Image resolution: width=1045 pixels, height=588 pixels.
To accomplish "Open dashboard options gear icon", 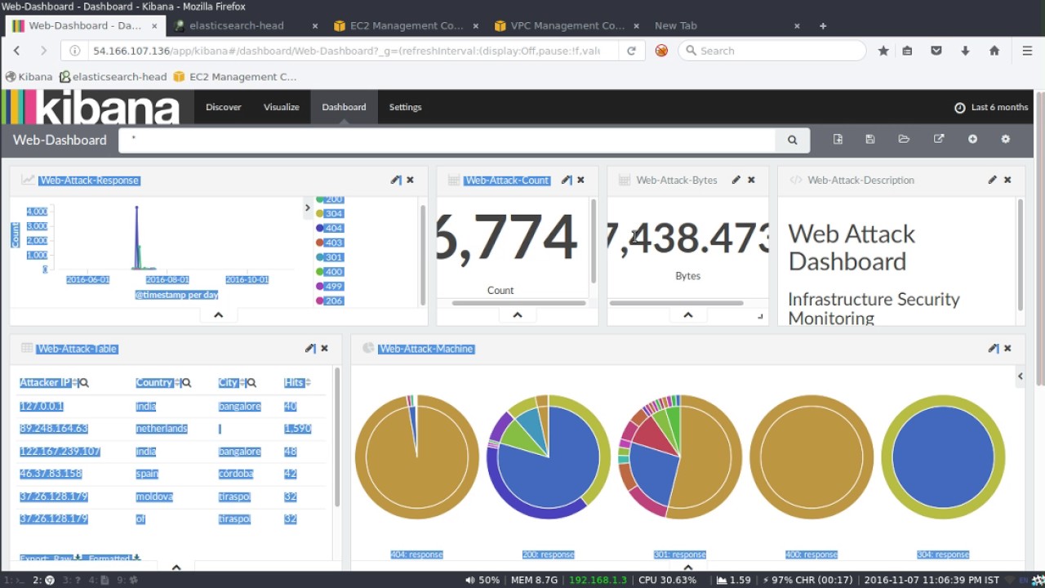I will [x=1006, y=140].
